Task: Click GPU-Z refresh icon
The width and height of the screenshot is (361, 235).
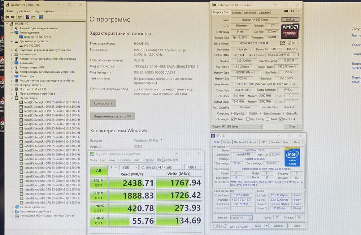Action: 292,11
